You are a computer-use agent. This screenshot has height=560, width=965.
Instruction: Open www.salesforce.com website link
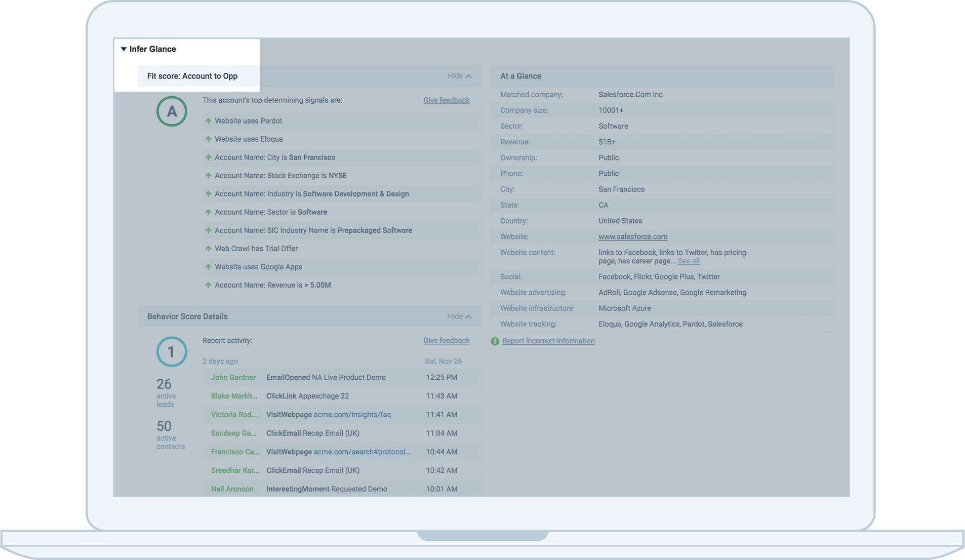pyautogui.click(x=632, y=236)
